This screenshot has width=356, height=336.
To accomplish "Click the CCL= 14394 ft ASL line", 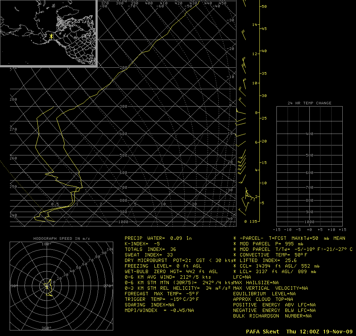I will [276, 266].
